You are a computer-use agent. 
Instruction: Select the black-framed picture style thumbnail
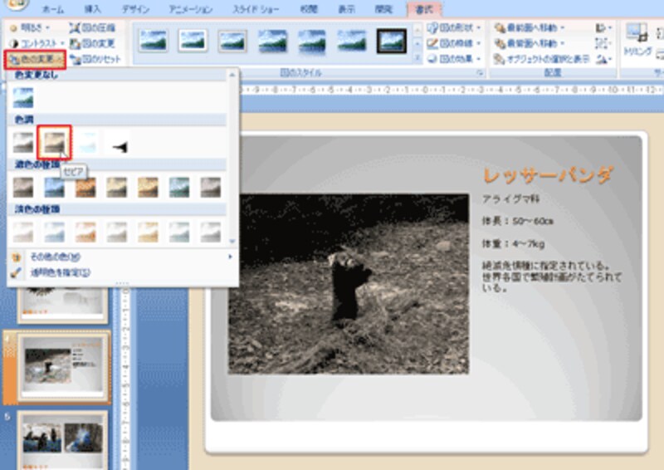(x=392, y=41)
